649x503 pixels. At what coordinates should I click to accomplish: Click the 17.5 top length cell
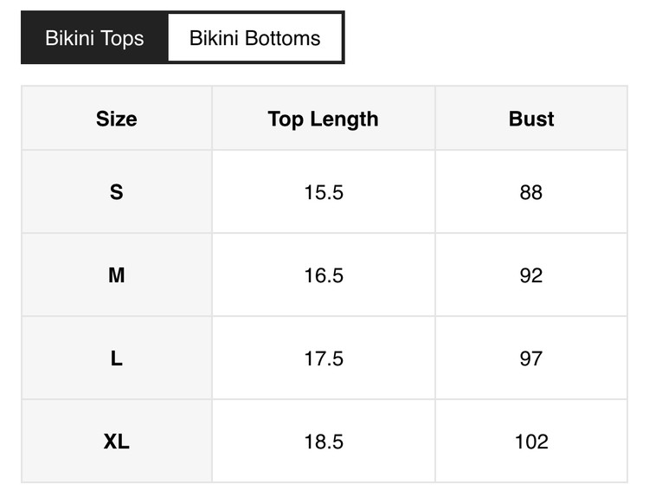(324, 358)
